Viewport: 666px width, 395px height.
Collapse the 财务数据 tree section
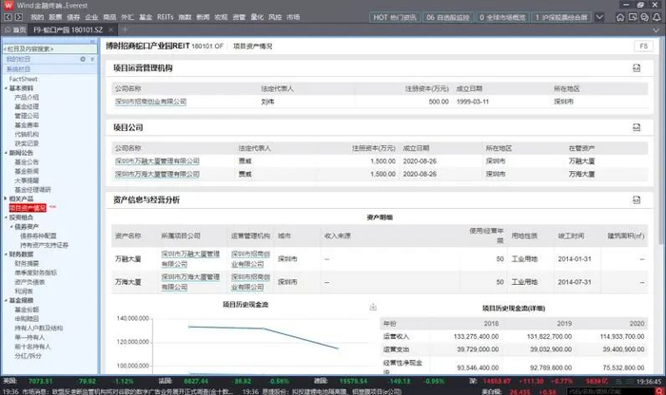click(6, 254)
